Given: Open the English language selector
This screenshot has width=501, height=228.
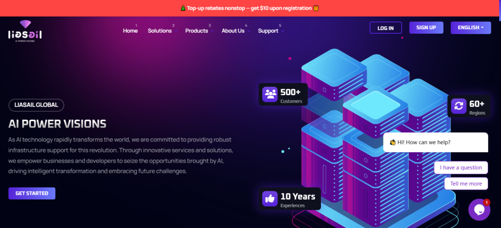Looking at the screenshot, I should tap(470, 28).
